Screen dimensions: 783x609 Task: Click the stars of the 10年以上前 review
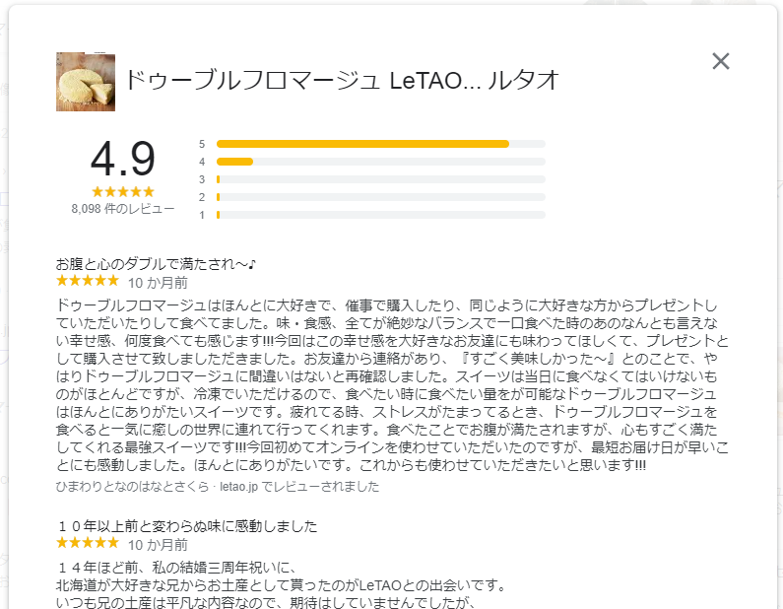(x=88, y=543)
